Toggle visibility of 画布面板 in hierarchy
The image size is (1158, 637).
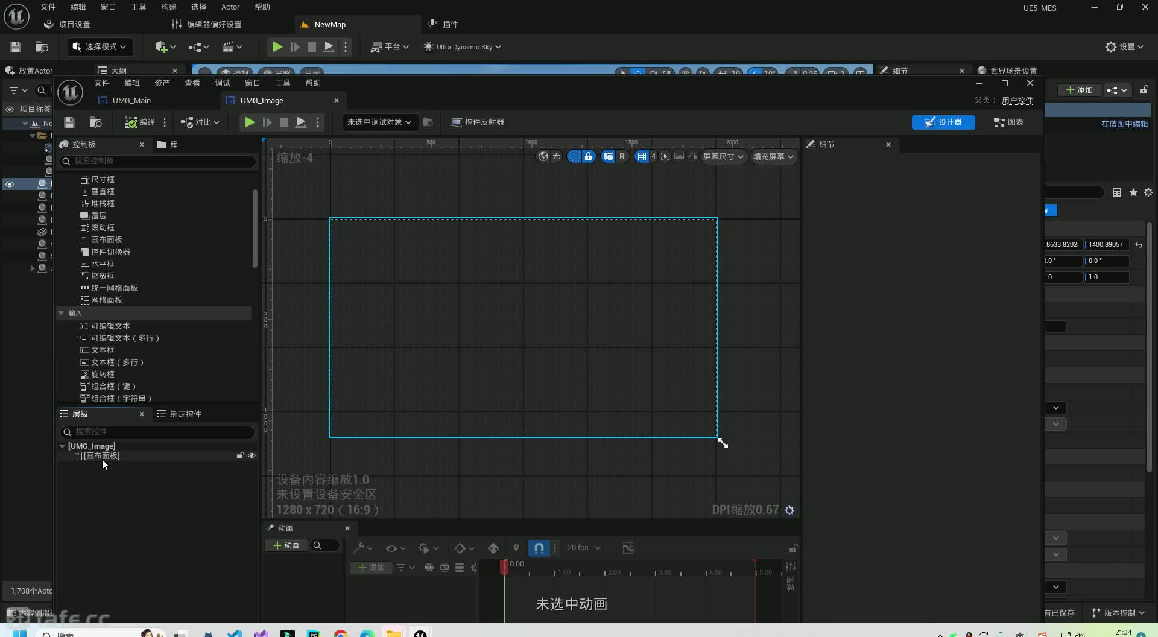[252, 455]
